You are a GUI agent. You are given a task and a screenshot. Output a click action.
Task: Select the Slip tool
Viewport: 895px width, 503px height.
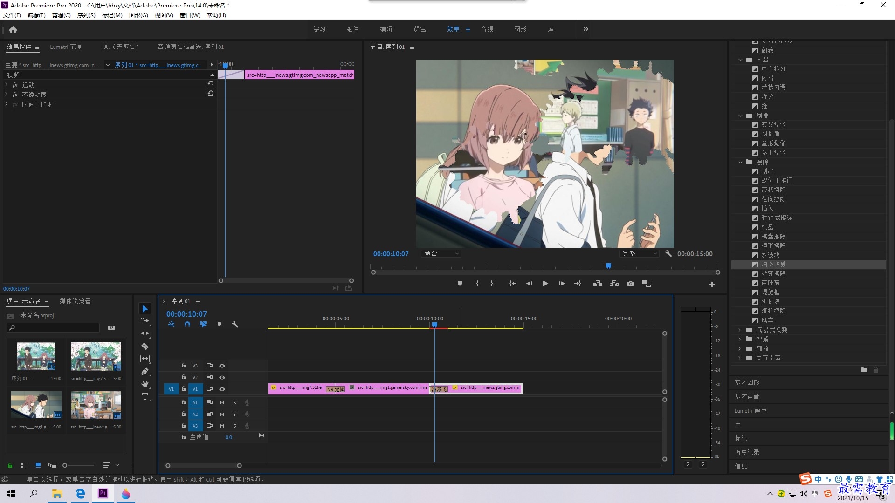145,359
